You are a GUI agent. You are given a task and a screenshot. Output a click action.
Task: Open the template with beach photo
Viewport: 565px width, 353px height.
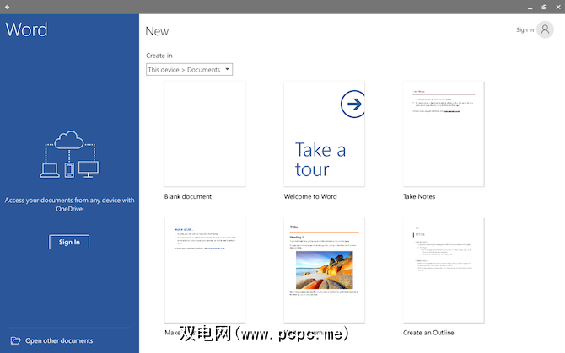point(325,270)
